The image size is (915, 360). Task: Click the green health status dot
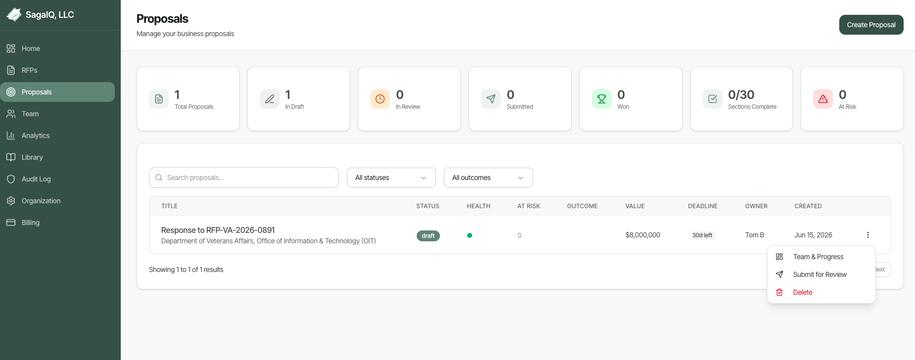click(x=470, y=235)
